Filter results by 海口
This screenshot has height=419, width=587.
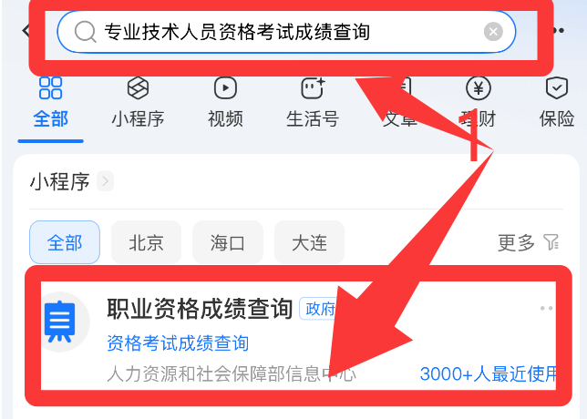tap(228, 242)
